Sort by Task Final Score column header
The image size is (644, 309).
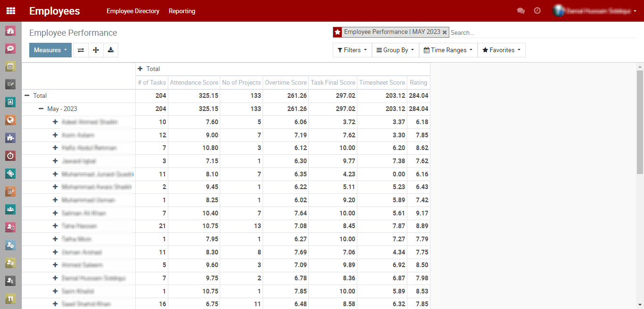[333, 82]
